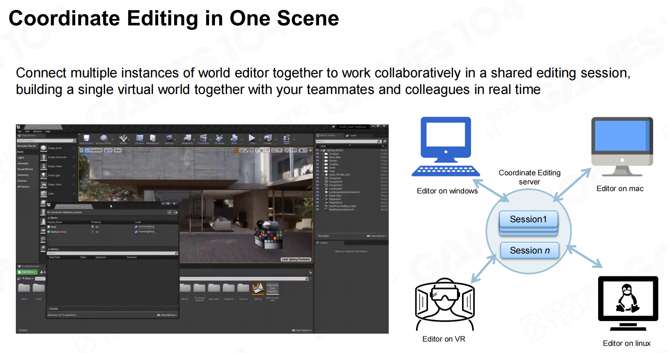Open the Perspective viewport dropdown
Viewport: 667px width, 353px height.
click(93, 150)
